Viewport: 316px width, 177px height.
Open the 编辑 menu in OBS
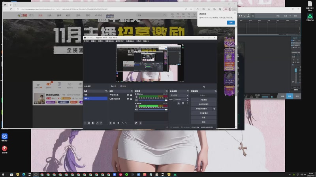93,41
